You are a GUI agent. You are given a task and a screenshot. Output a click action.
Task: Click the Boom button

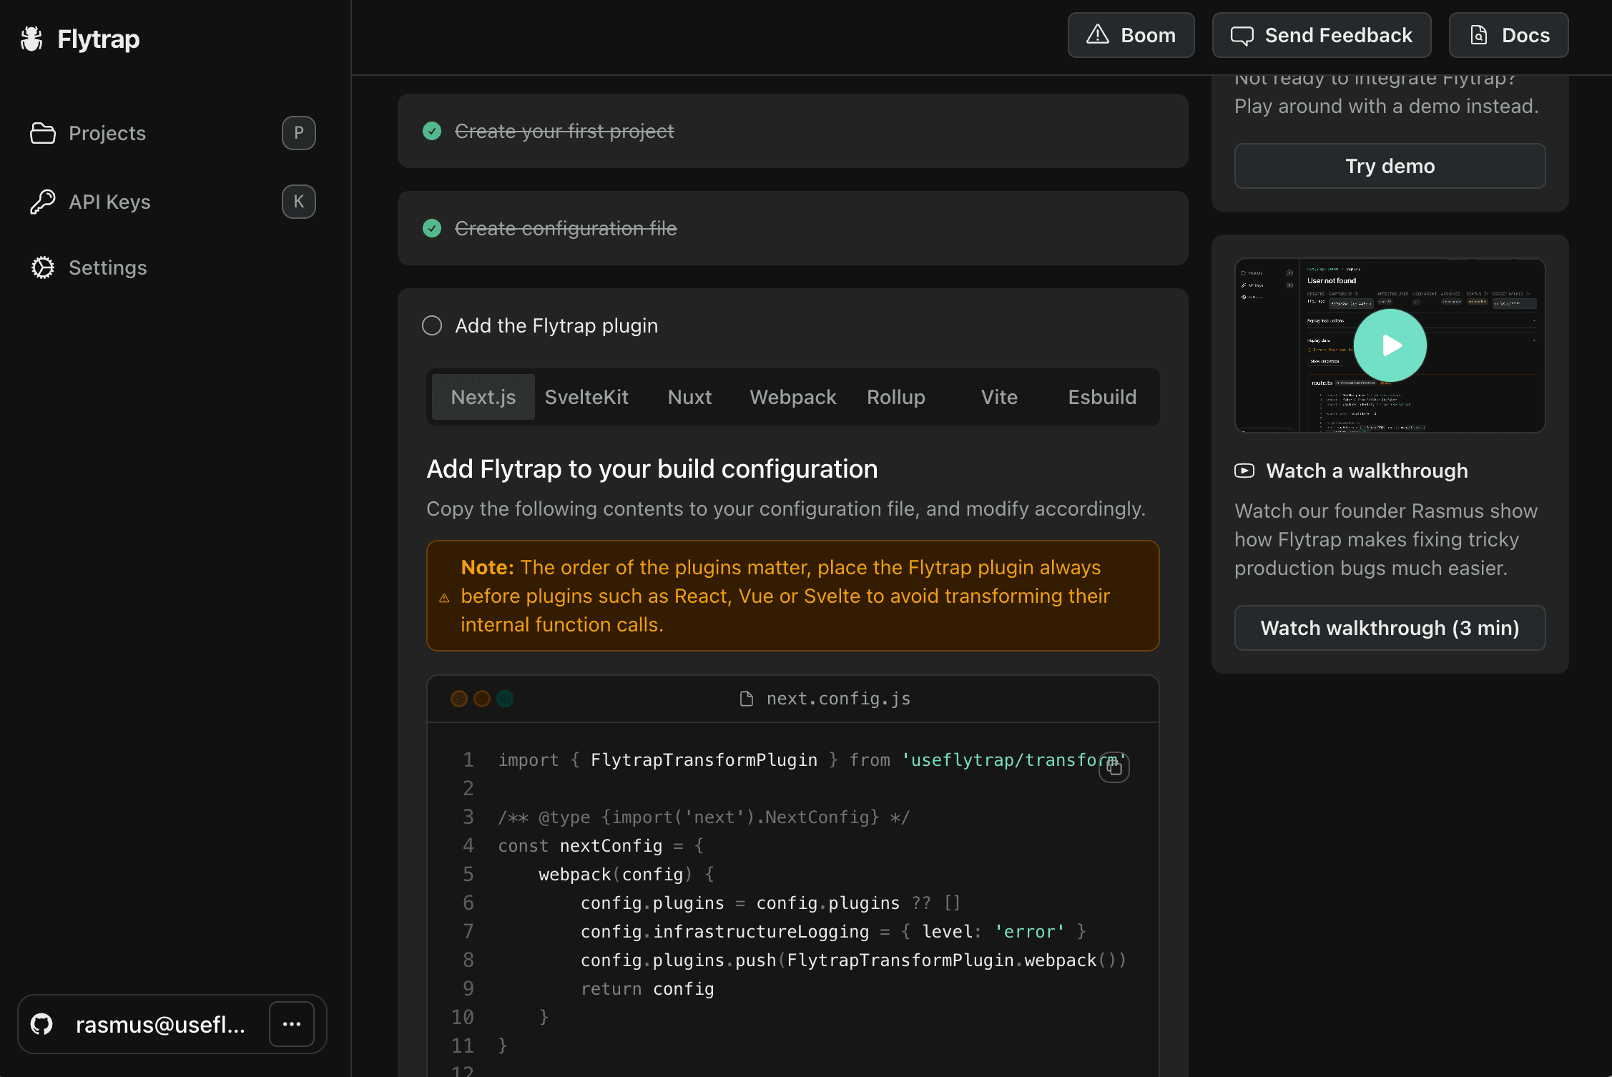click(1131, 35)
